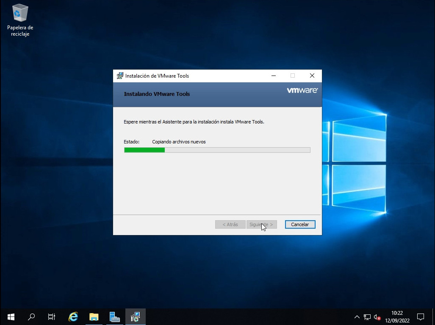Expand the hidden tray icons chevron
The height and width of the screenshot is (325, 435).
pyautogui.click(x=357, y=317)
